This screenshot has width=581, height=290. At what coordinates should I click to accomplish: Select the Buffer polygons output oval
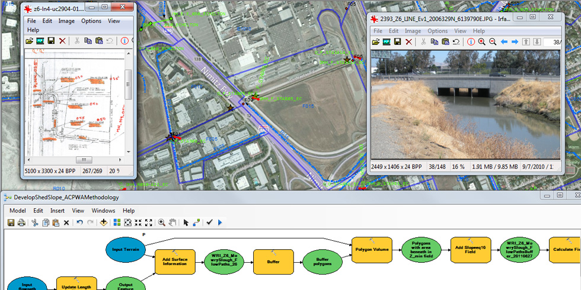pyautogui.click(x=323, y=262)
